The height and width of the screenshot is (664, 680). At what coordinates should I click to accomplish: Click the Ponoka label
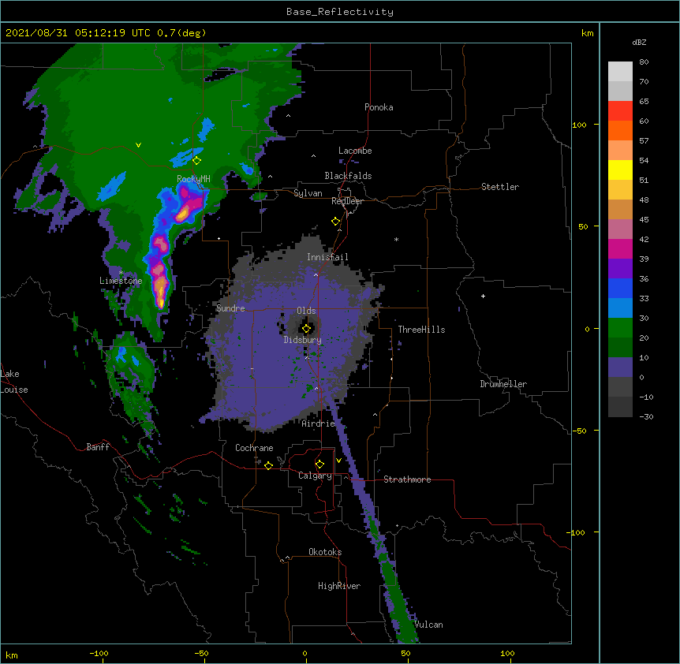point(379,107)
